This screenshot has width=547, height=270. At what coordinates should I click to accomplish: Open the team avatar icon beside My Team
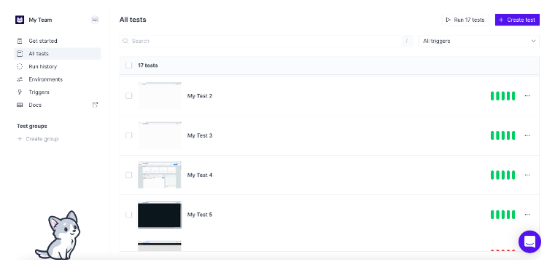[x=95, y=20]
